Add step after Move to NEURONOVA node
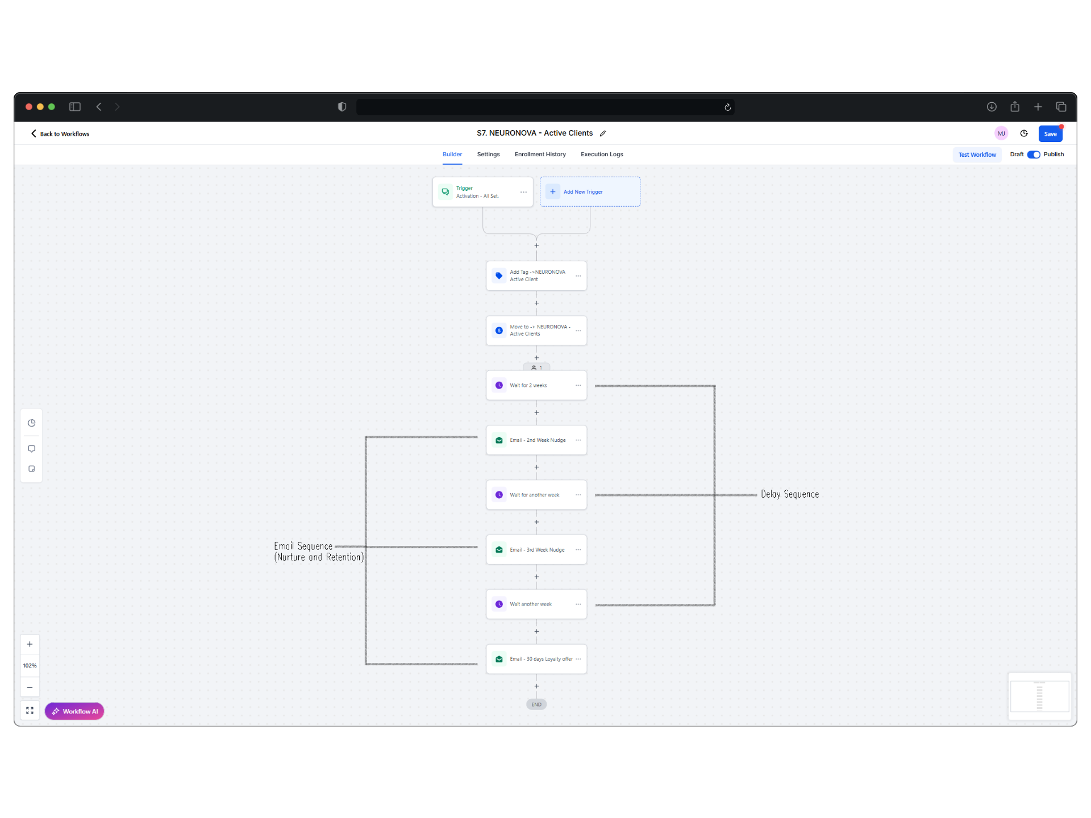 pyautogui.click(x=536, y=358)
